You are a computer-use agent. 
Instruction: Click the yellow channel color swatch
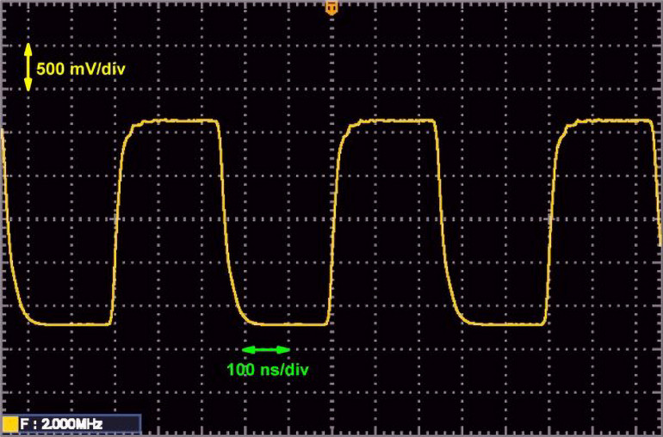[9, 423]
